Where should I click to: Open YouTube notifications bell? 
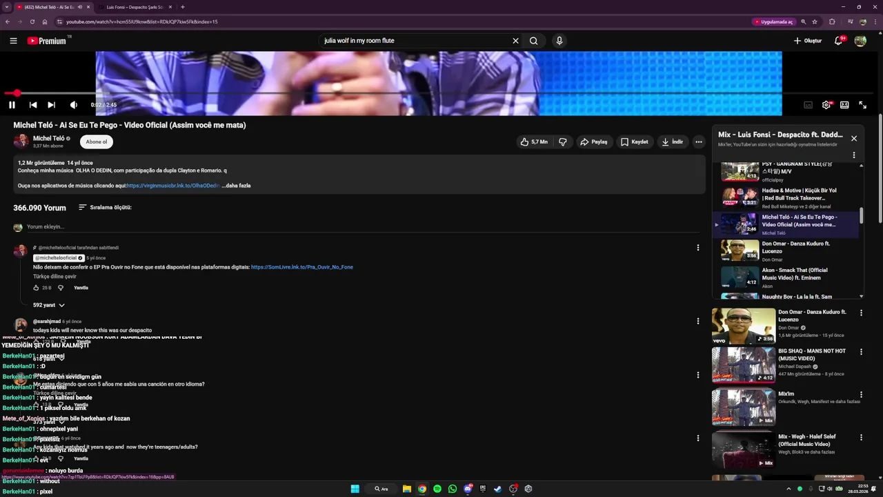point(839,41)
